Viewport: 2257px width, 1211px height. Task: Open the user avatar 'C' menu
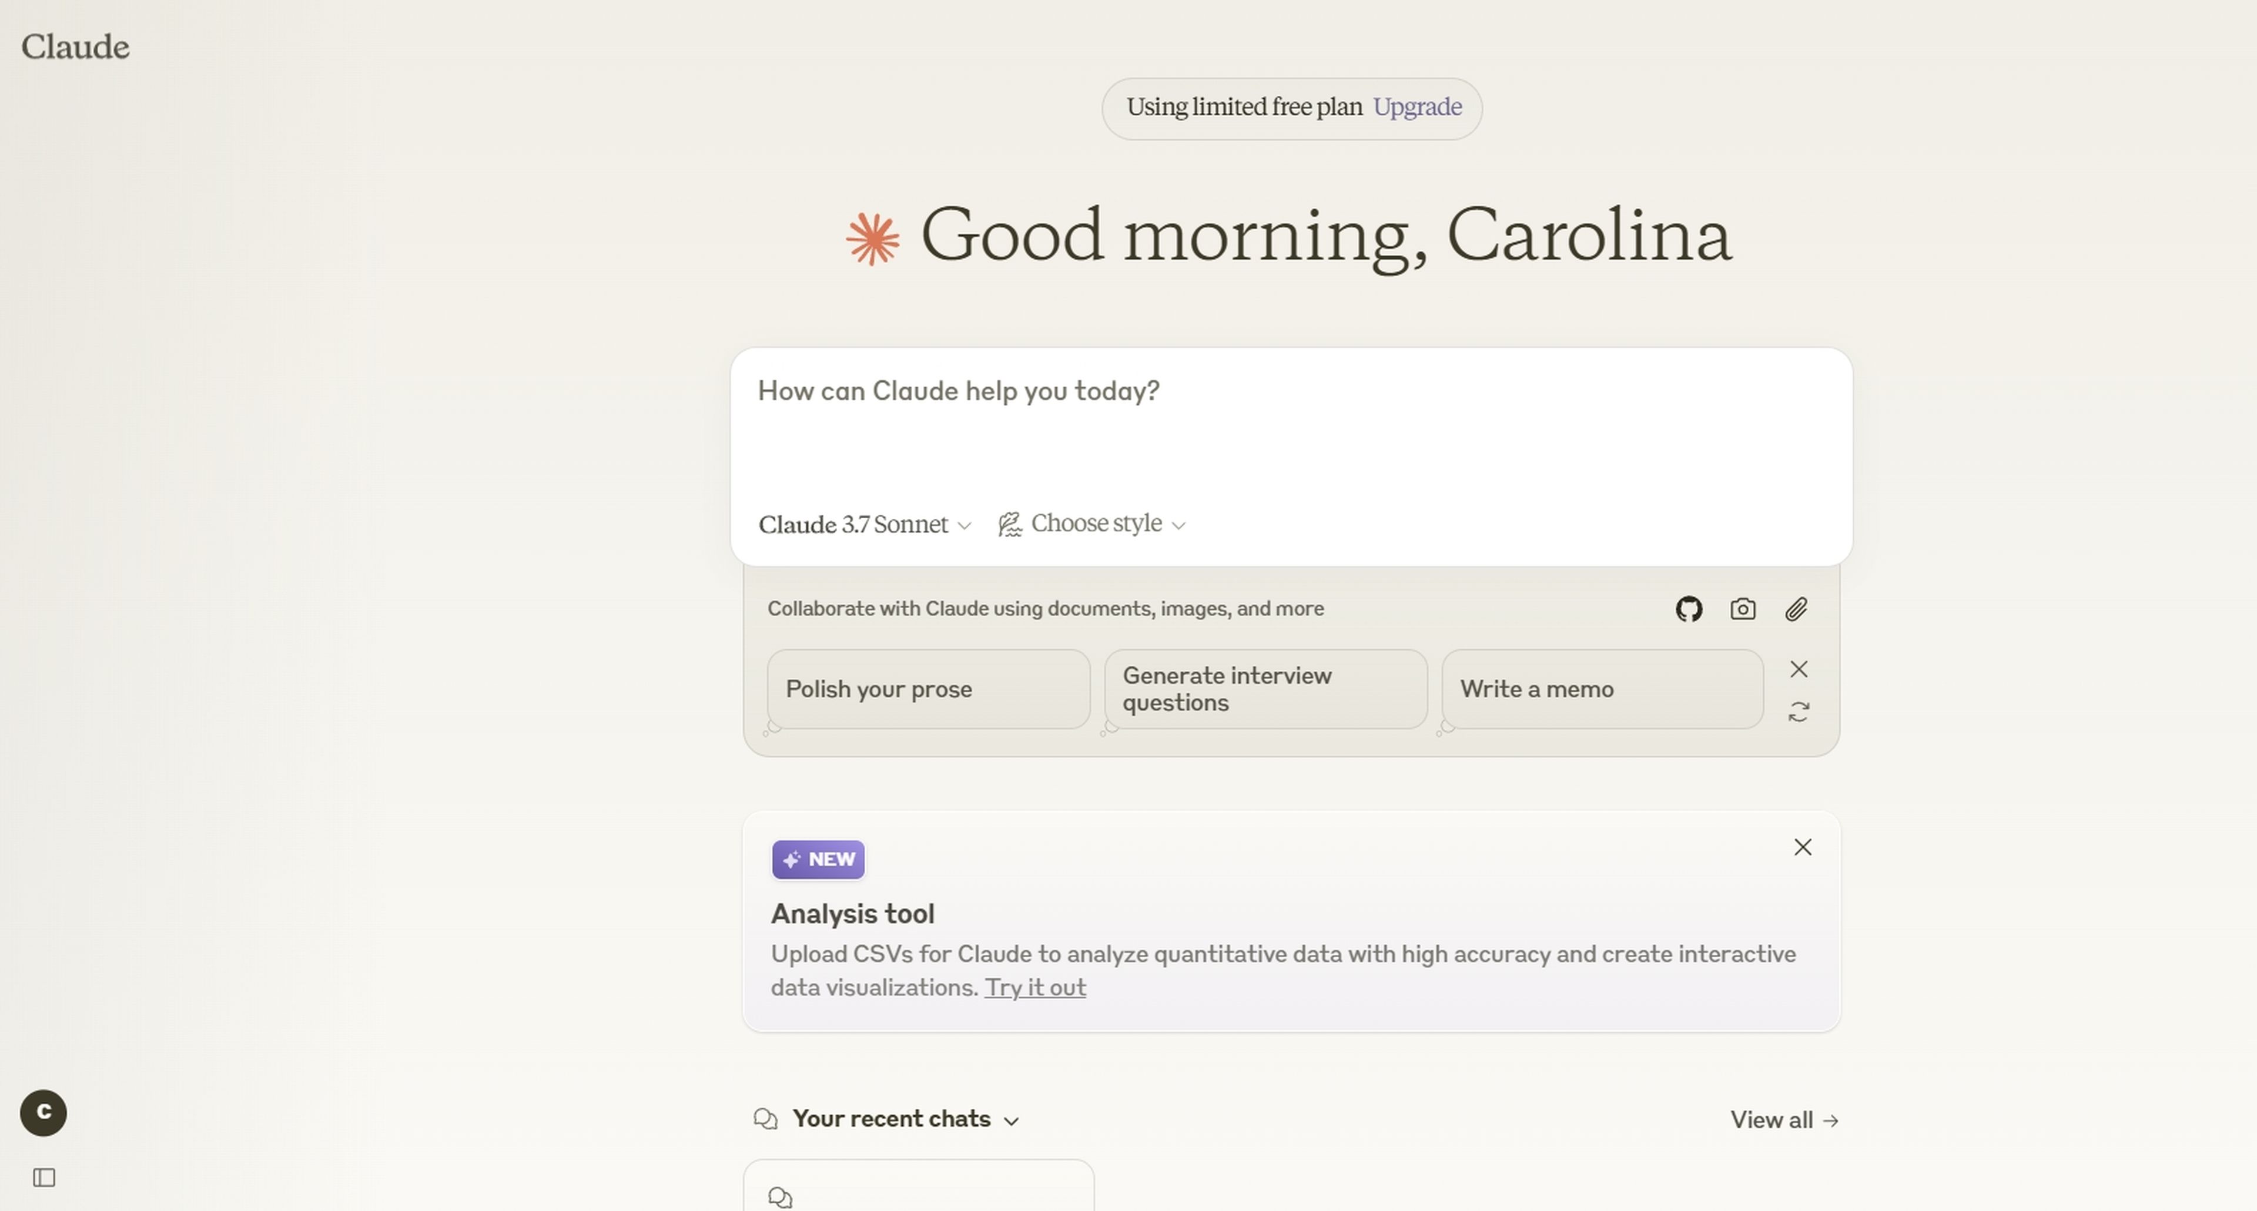tap(44, 1114)
